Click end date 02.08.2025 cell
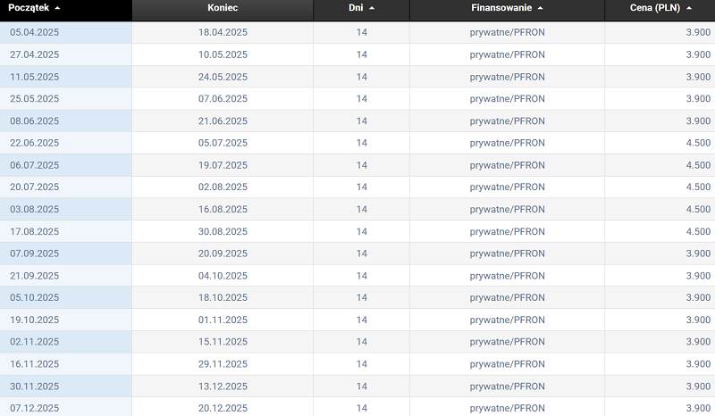The width and height of the screenshot is (715, 416). [x=223, y=187]
